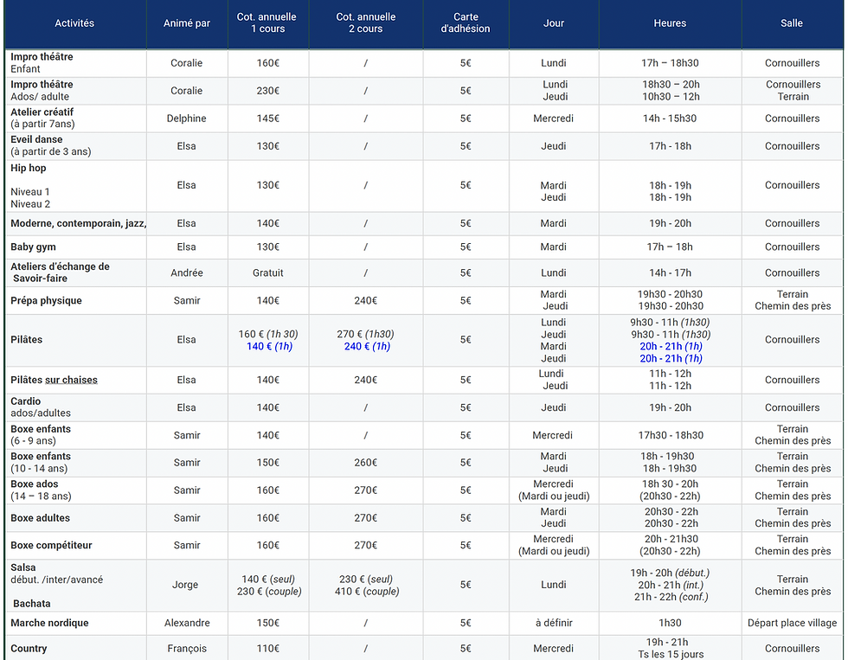
Task: Select the "Eveil danse" activity name
Action: 36,139
